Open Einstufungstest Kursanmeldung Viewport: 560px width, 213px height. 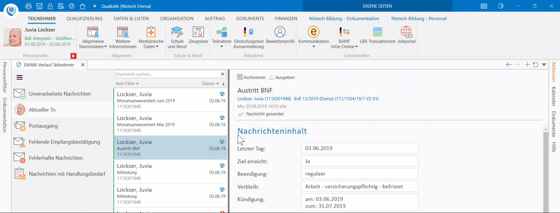pos(249,37)
